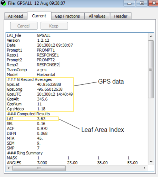
Task: Click the horizontal scrollbar thumb
Action: click(39, 168)
